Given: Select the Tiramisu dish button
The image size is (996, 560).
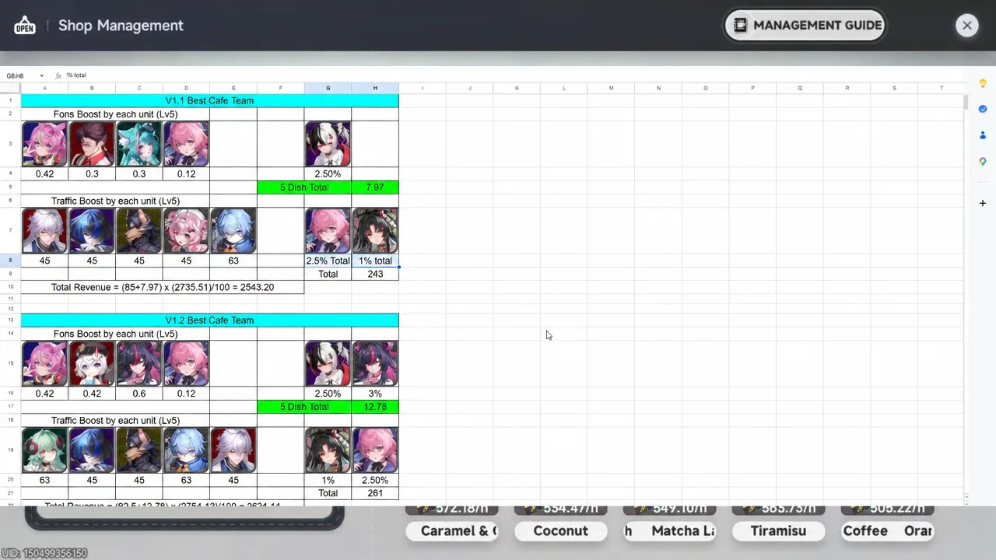Looking at the screenshot, I should [778, 530].
